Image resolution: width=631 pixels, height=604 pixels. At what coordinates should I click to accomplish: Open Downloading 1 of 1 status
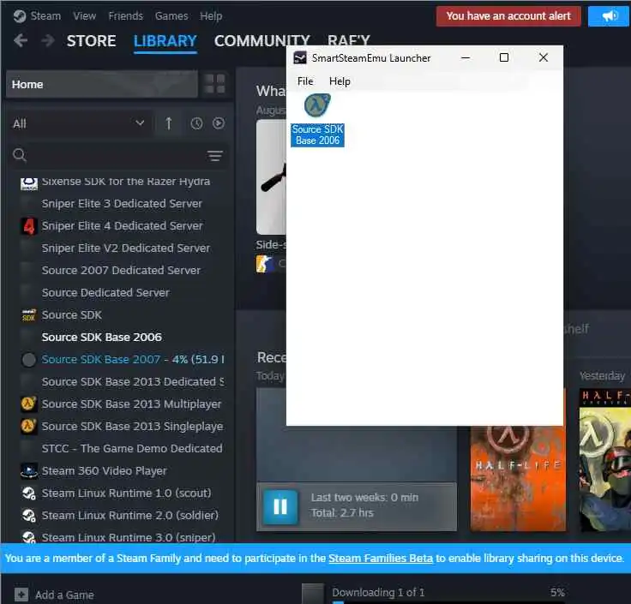click(378, 592)
